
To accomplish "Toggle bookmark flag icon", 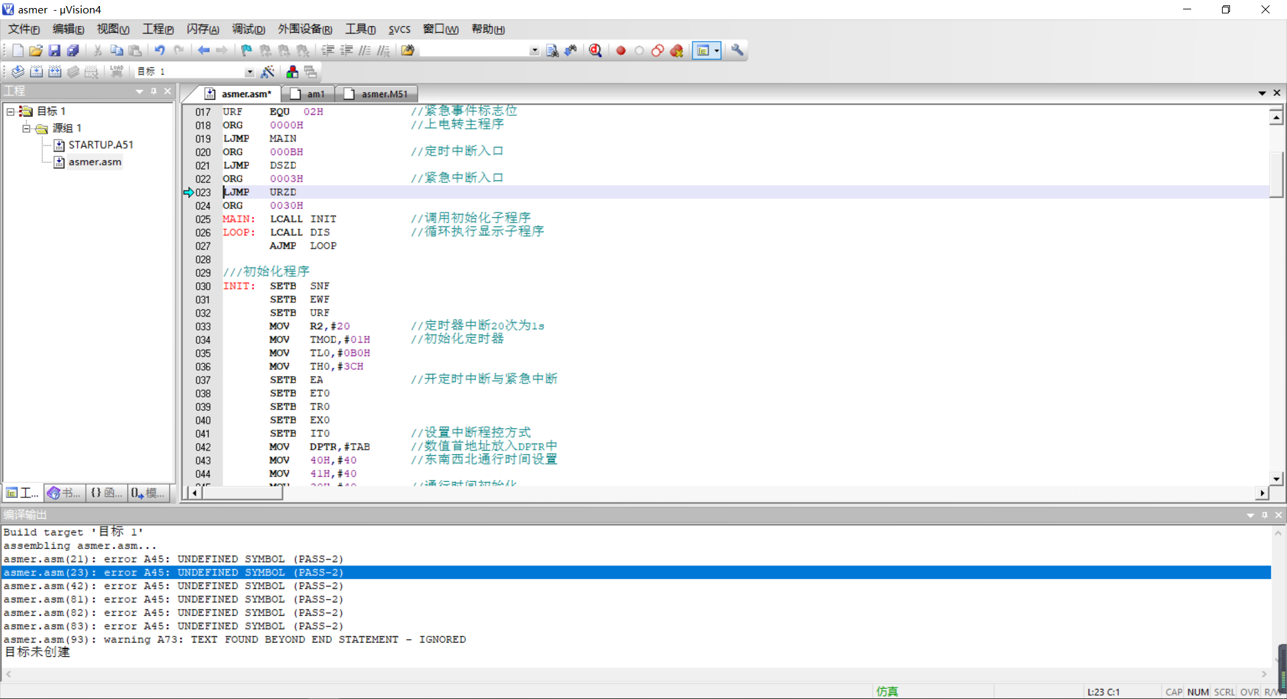I will click(x=247, y=50).
